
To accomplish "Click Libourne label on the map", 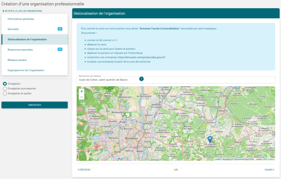I will tap(223, 111).
